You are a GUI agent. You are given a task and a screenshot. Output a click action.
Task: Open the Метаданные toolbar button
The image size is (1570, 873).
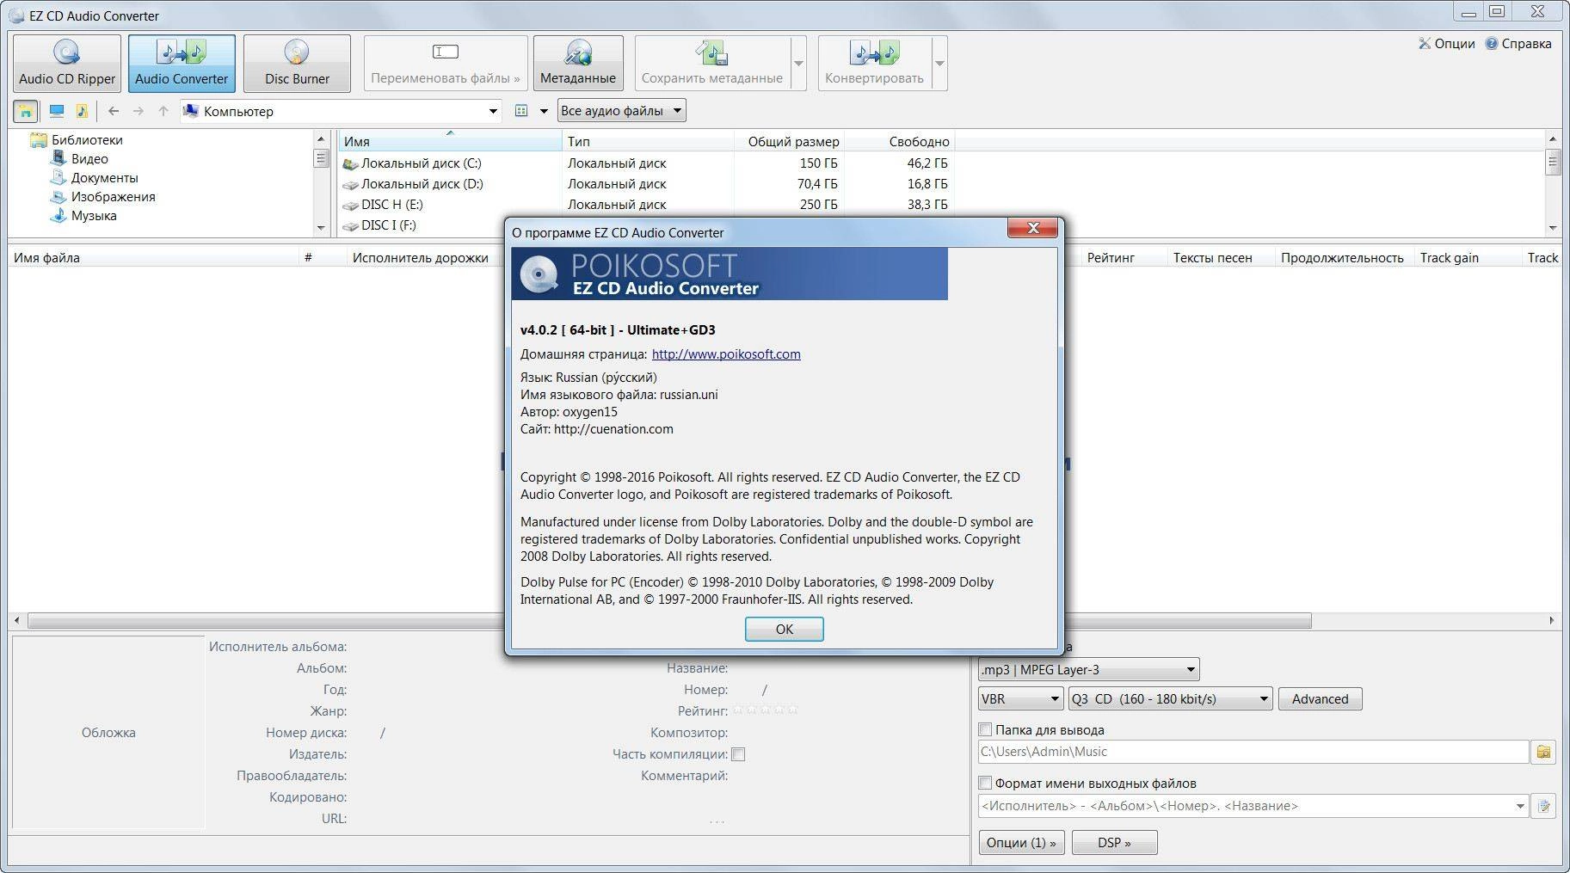click(578, 64)
